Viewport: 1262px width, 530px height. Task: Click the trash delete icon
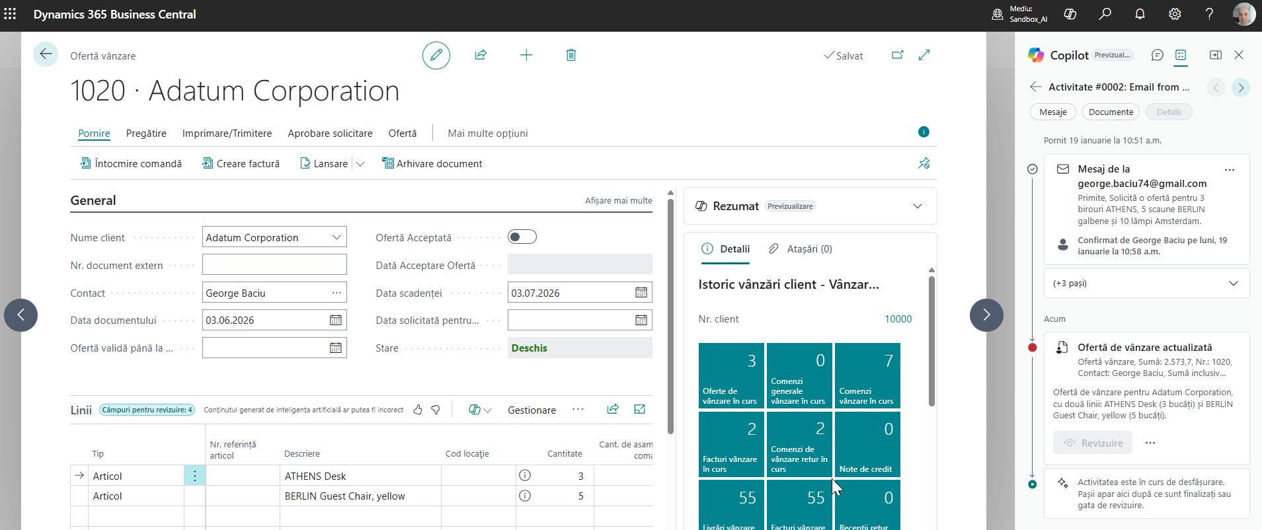[571, 56]
